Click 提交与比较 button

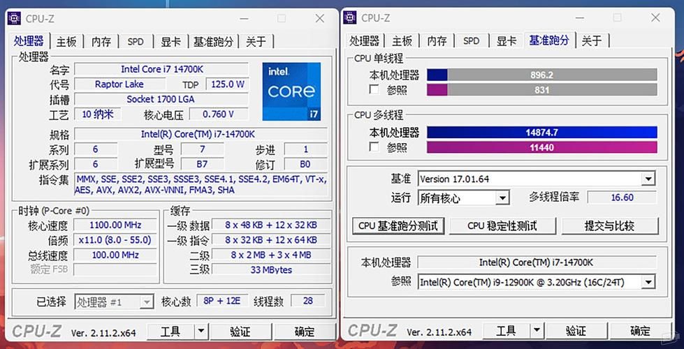point(609,225)
